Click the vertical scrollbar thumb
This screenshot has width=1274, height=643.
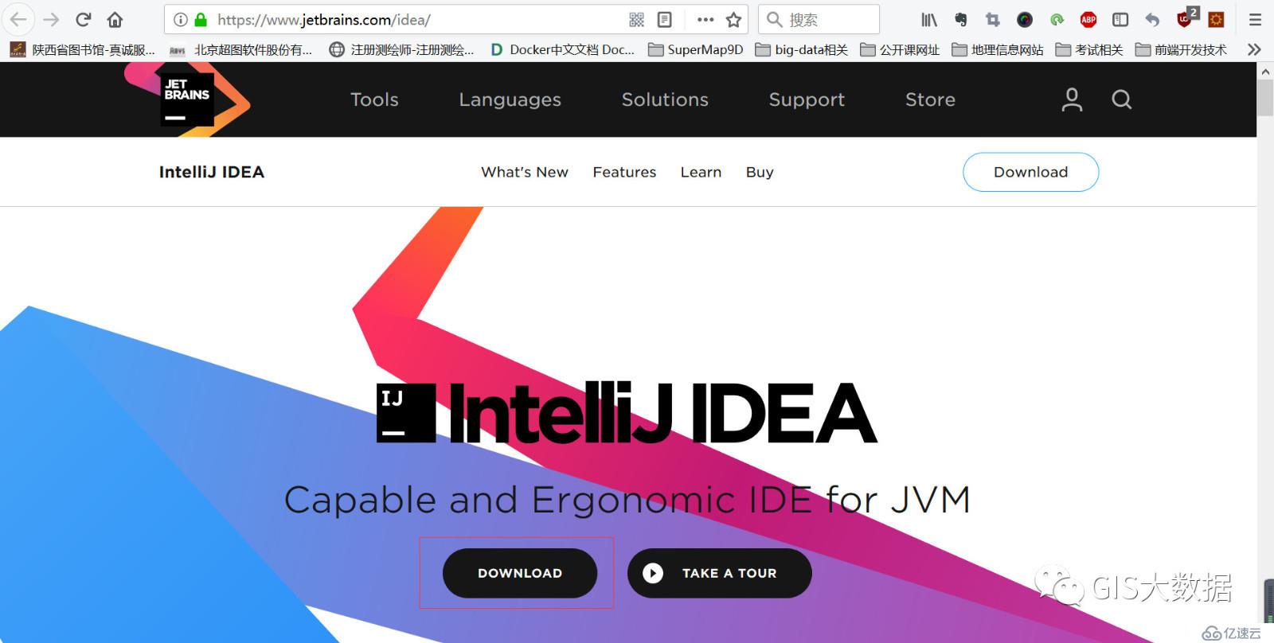1265,98
